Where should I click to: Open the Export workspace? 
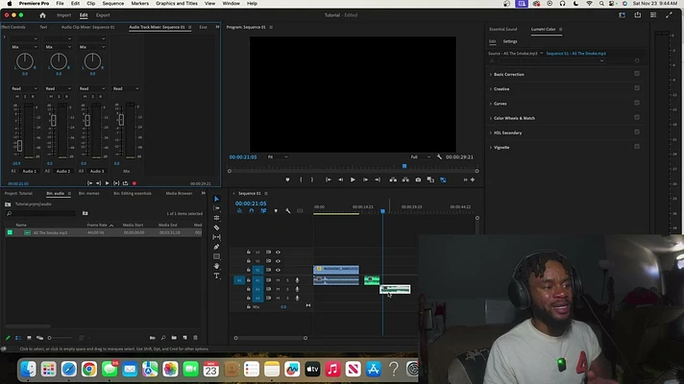(103, 15)
